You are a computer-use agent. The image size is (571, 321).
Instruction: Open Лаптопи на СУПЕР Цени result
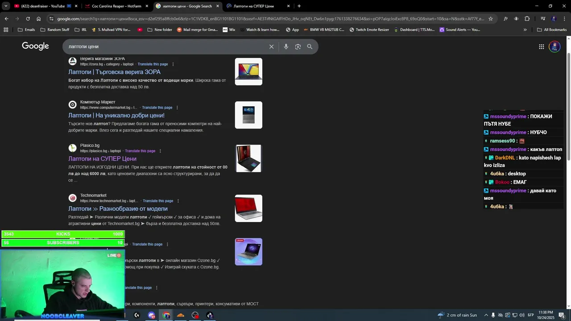[102, 158]
